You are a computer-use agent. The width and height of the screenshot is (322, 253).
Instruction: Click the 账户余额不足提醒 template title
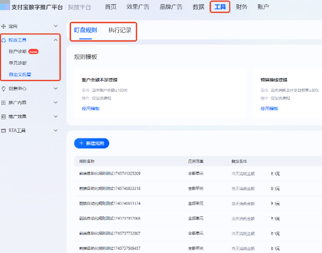click(x=100, y=80)
